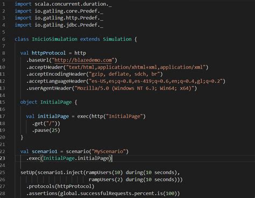Click .protocols(httpProtocol) call
This screenshot has height=198, width=255.
point(60,187)
